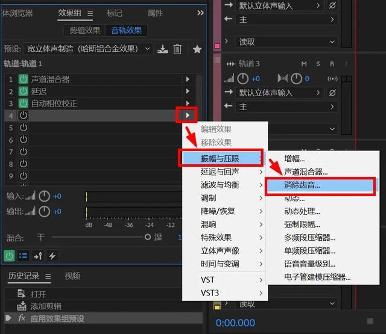Solo Track 3 with S button

coord(318,64)
